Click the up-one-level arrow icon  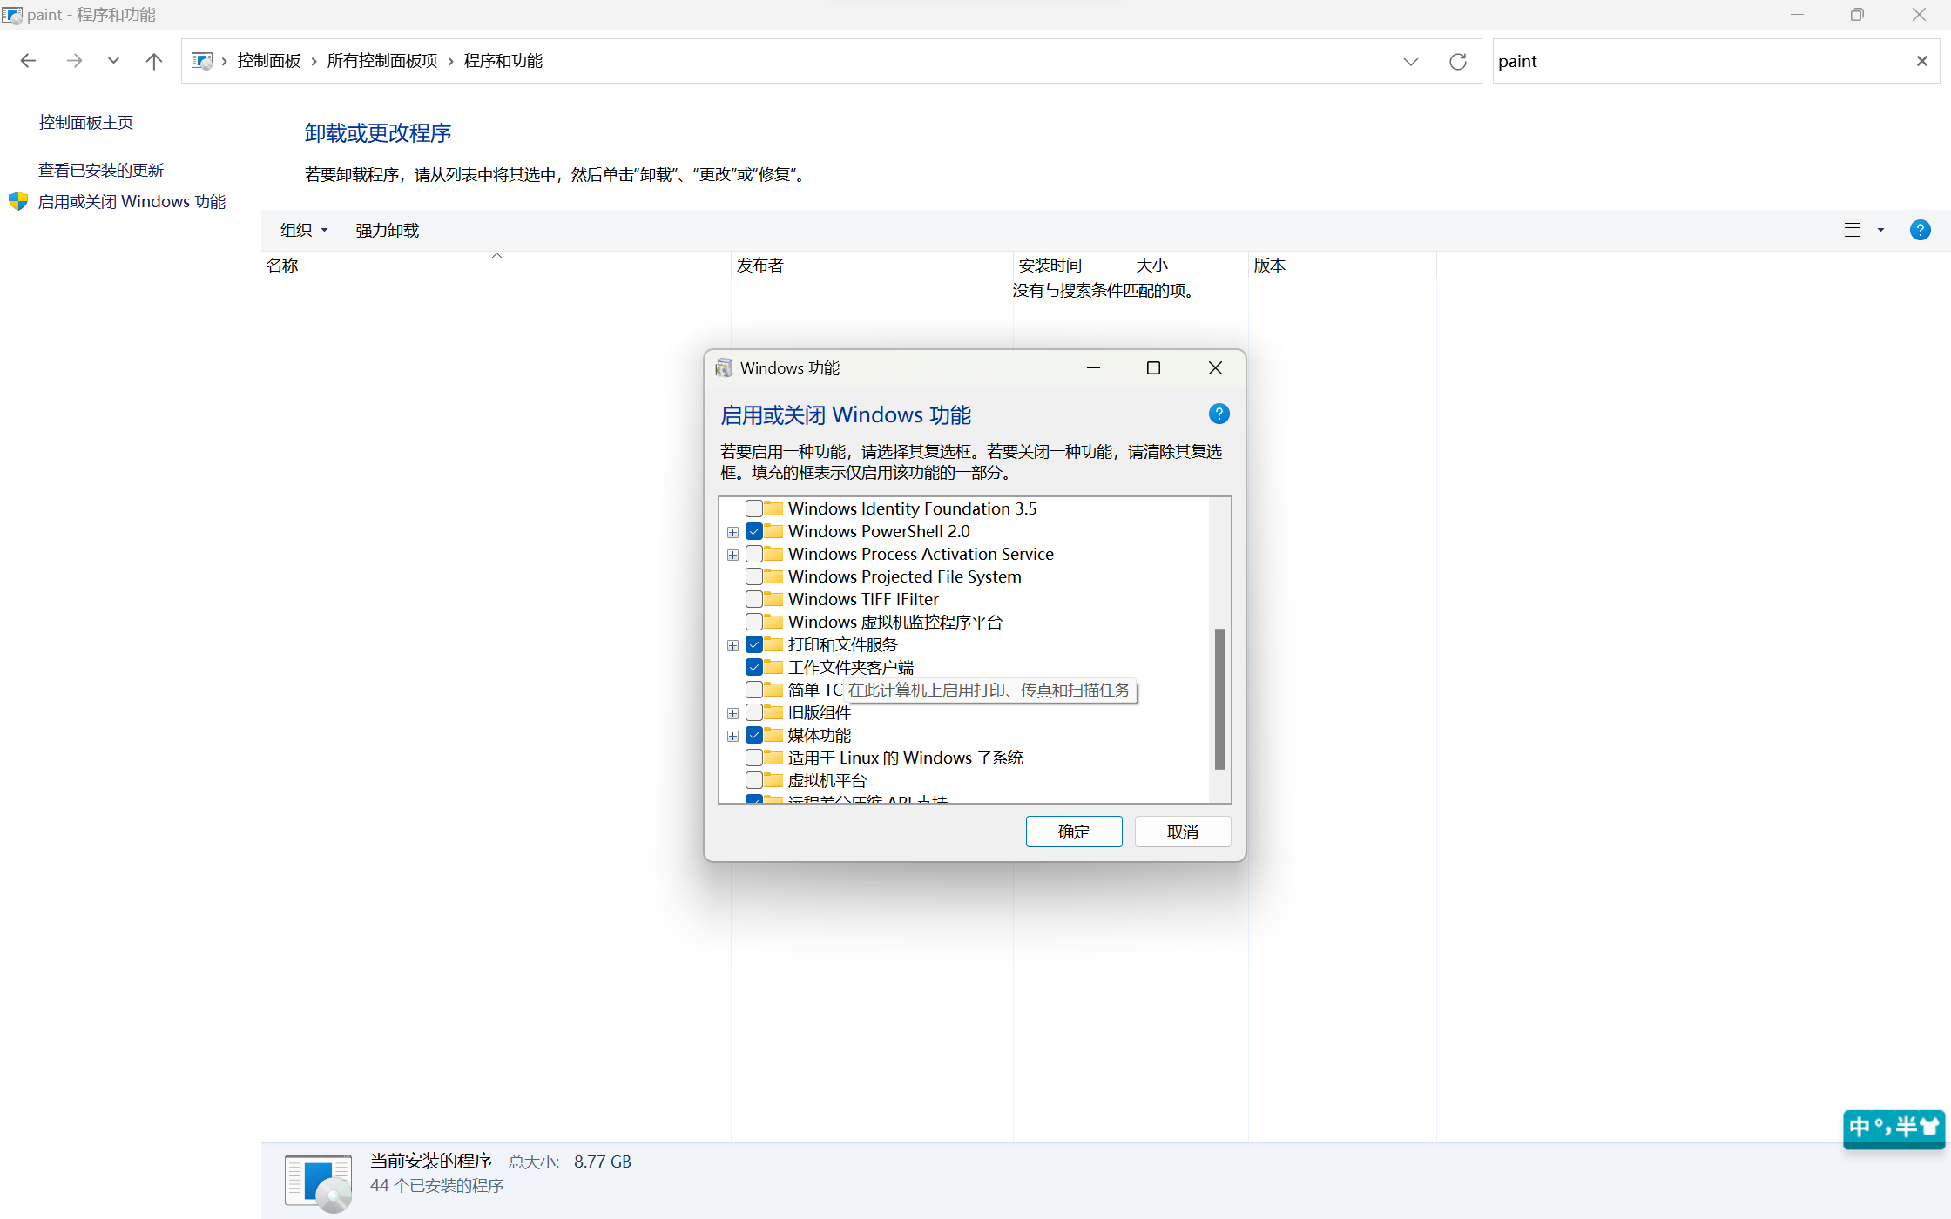coord(154,61)
